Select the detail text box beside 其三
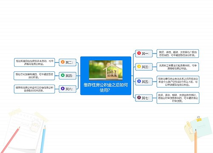The image size is (213, 153). [178, 67]
